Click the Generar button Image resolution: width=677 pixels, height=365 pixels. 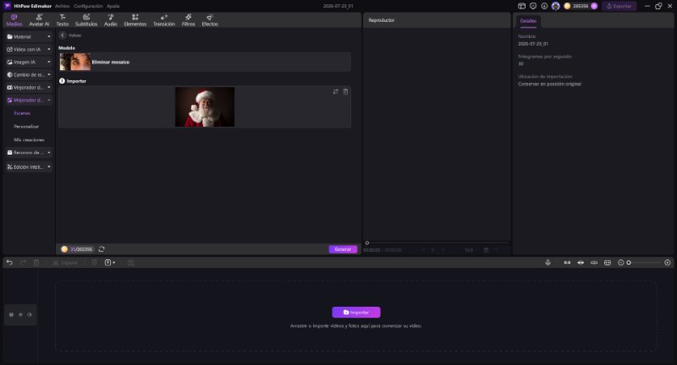click(x=343, y=249)
